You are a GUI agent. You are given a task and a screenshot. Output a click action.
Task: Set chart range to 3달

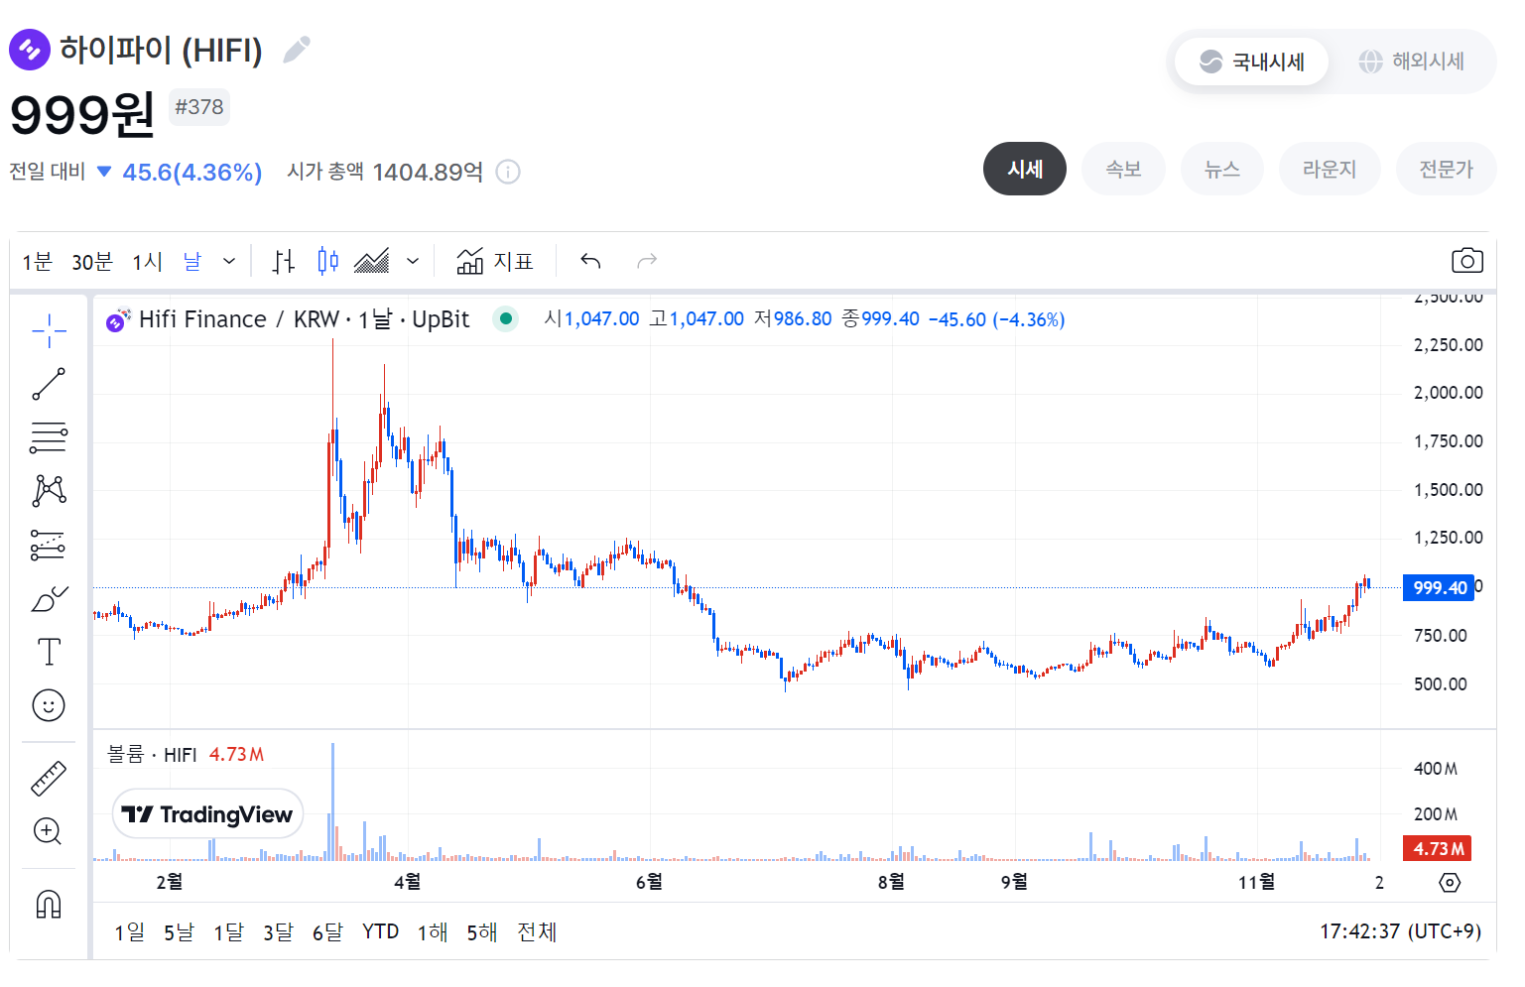278,931
